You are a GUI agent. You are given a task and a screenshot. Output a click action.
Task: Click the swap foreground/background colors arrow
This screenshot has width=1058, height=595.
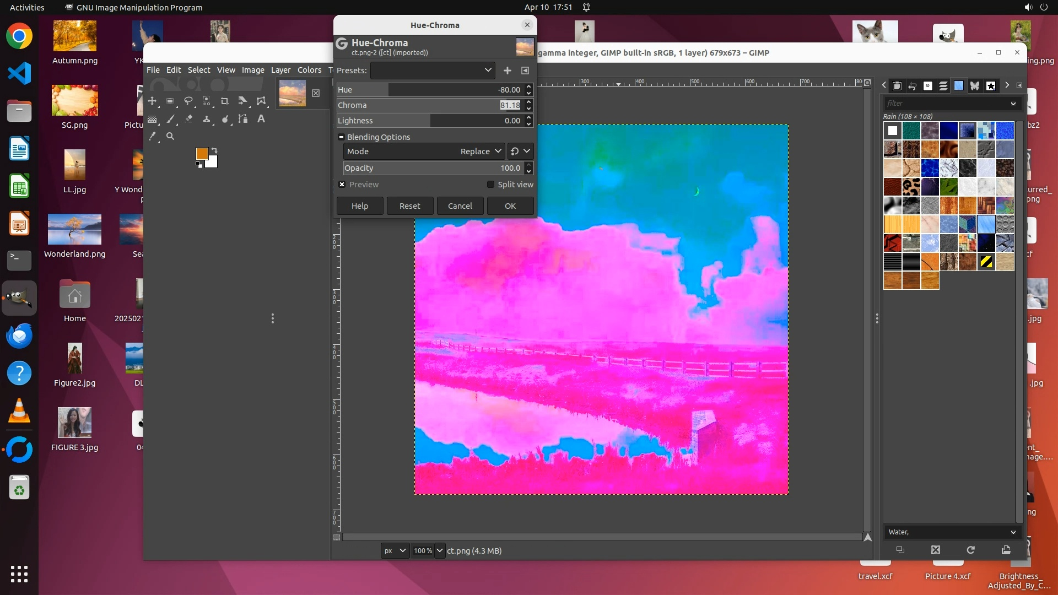coord(214,150)
